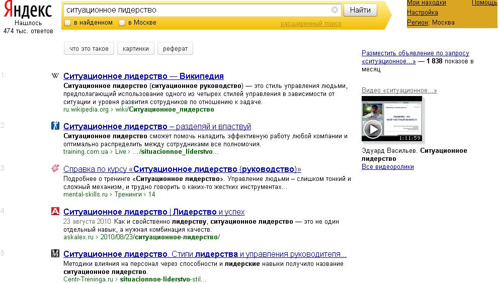The image size is (499, 284).
Task: Open 'Стили лидерства и управления руководителя' result
Action: point(205,254)
